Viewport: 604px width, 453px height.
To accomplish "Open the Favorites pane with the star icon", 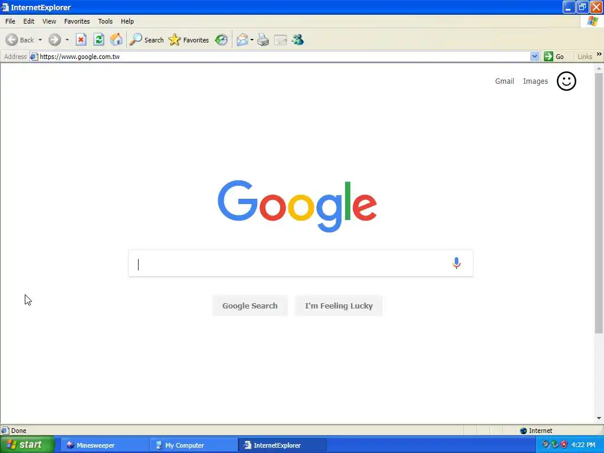I will [x=189, y=40].
